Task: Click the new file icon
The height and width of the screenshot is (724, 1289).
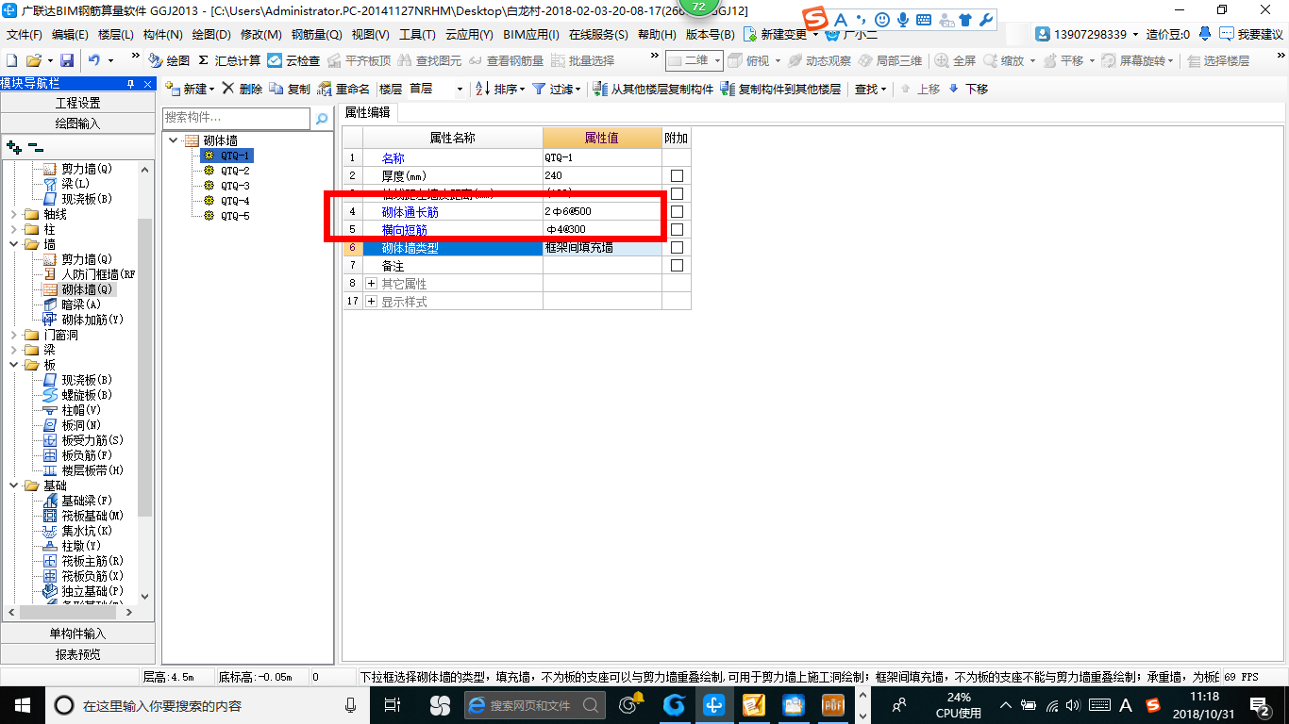Action: 13,60
